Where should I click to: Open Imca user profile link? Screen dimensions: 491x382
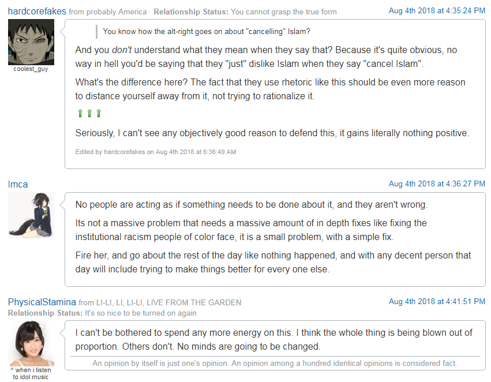(18, 184)
